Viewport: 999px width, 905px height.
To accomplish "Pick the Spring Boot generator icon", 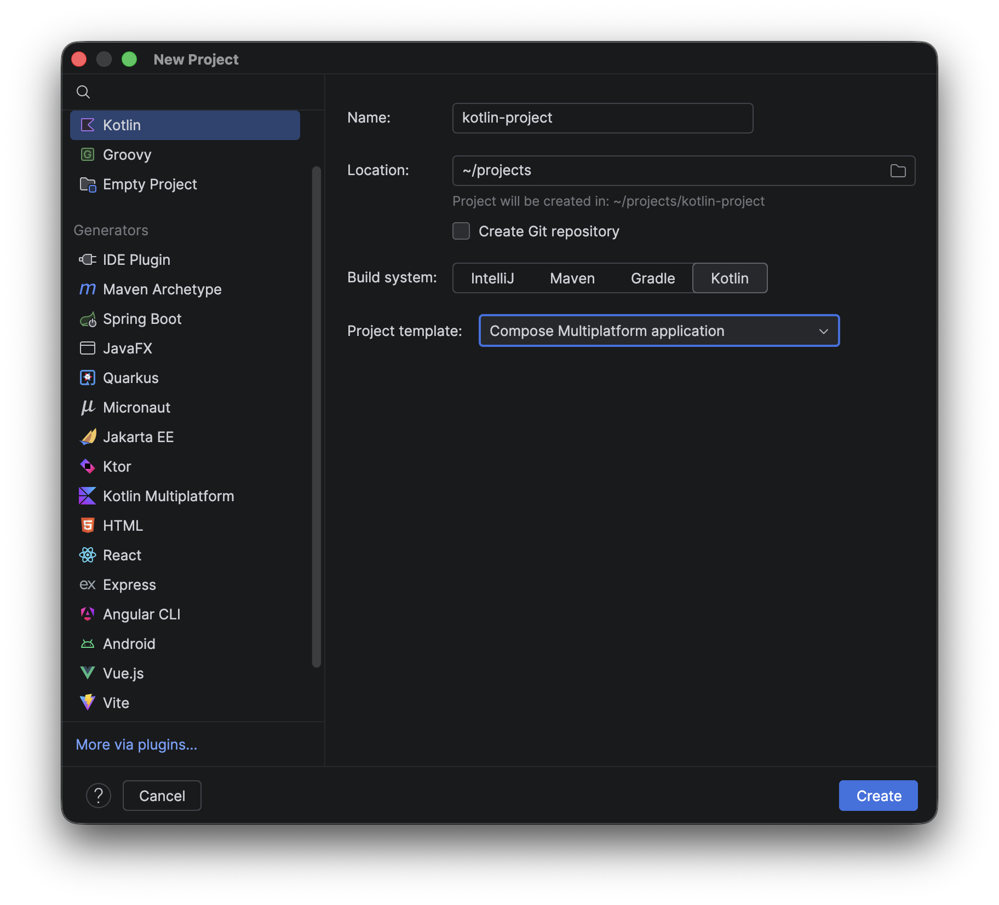I will click(x=88, y=319).
